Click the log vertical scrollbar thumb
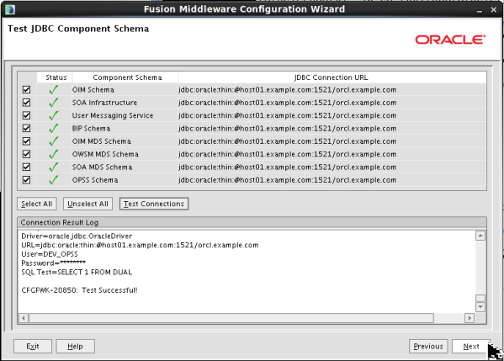This screenshot has width=504, height=361. click(480, 299)
